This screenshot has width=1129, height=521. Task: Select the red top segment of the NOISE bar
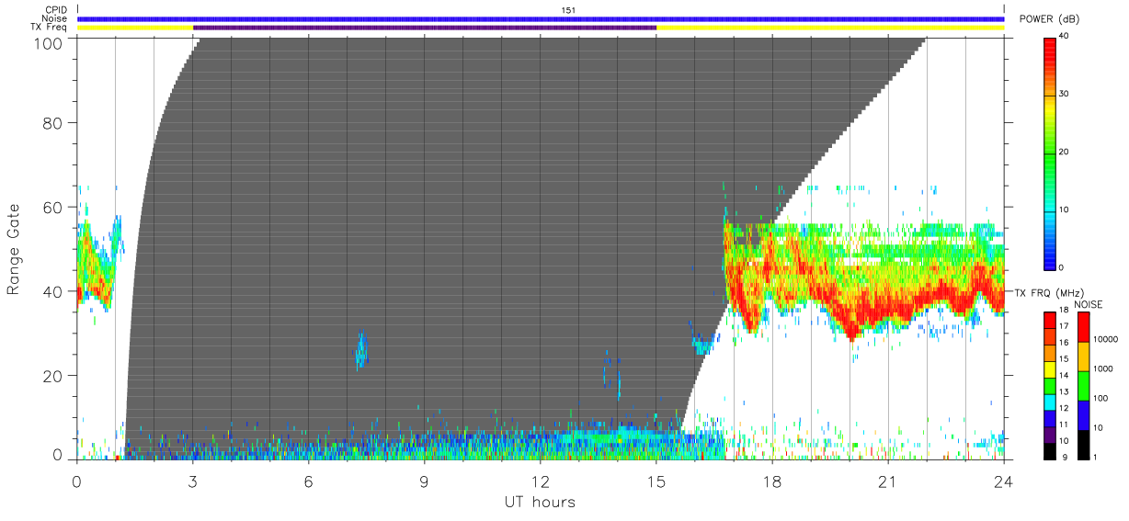[x=1082, y=327]
